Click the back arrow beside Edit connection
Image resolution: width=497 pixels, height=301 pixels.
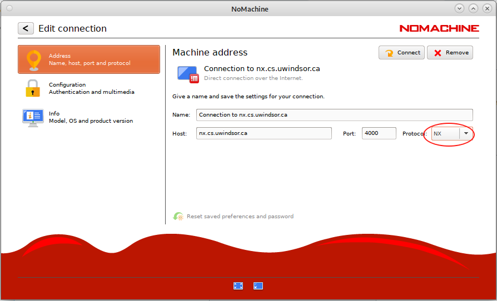[26, 28]
